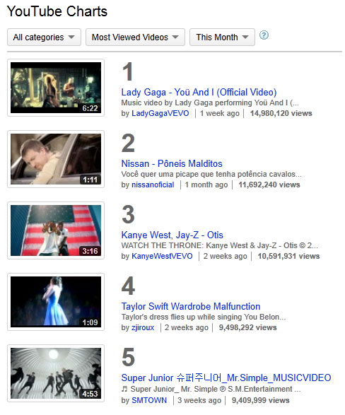The width and height of the screenshot is (345, 415).
Task: Open the SMTOWN channel link
Action: click(x=149, y=400)
